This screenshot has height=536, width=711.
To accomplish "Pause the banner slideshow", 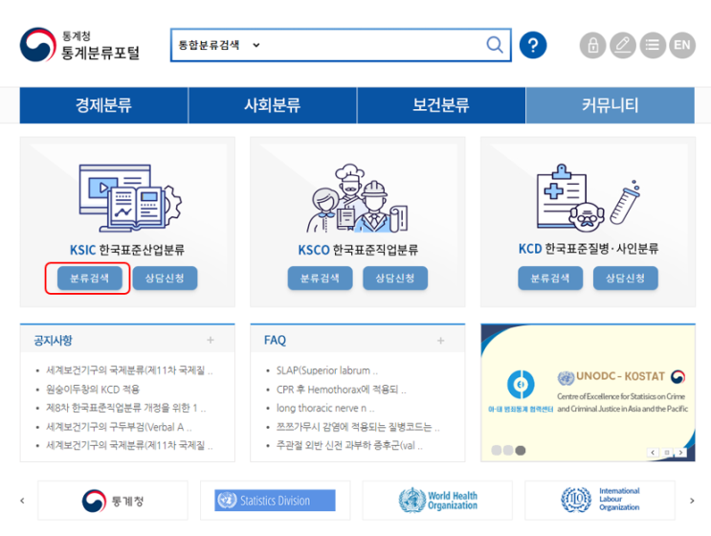I will point(667,452).
